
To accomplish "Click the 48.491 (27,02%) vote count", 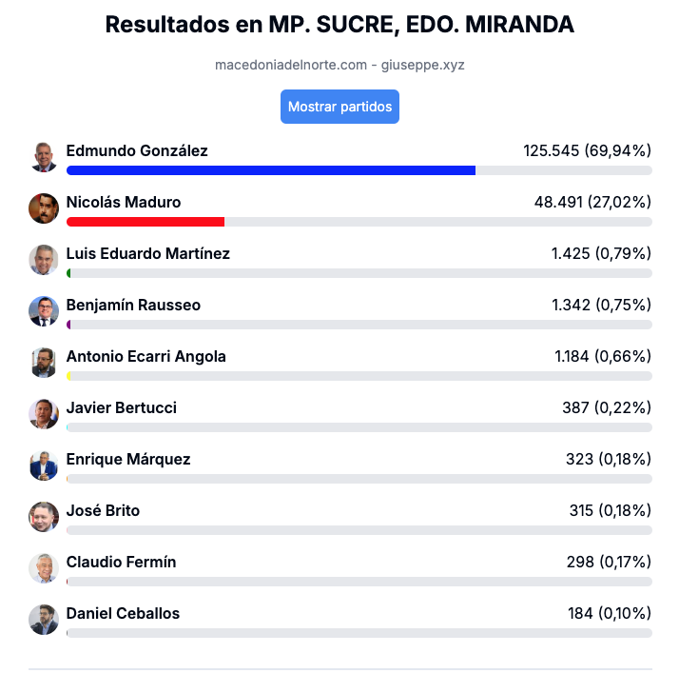I will (x=592, y=203).
